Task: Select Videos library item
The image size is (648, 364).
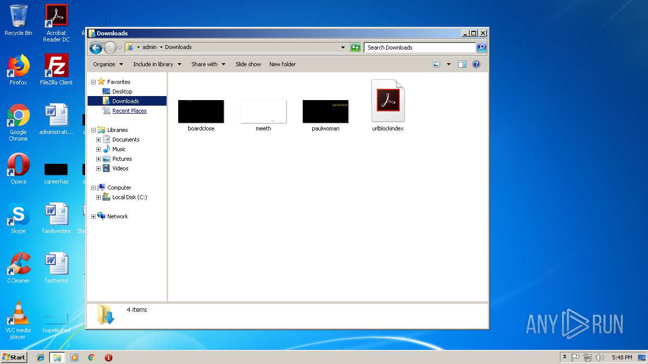Action: point(120,168)
